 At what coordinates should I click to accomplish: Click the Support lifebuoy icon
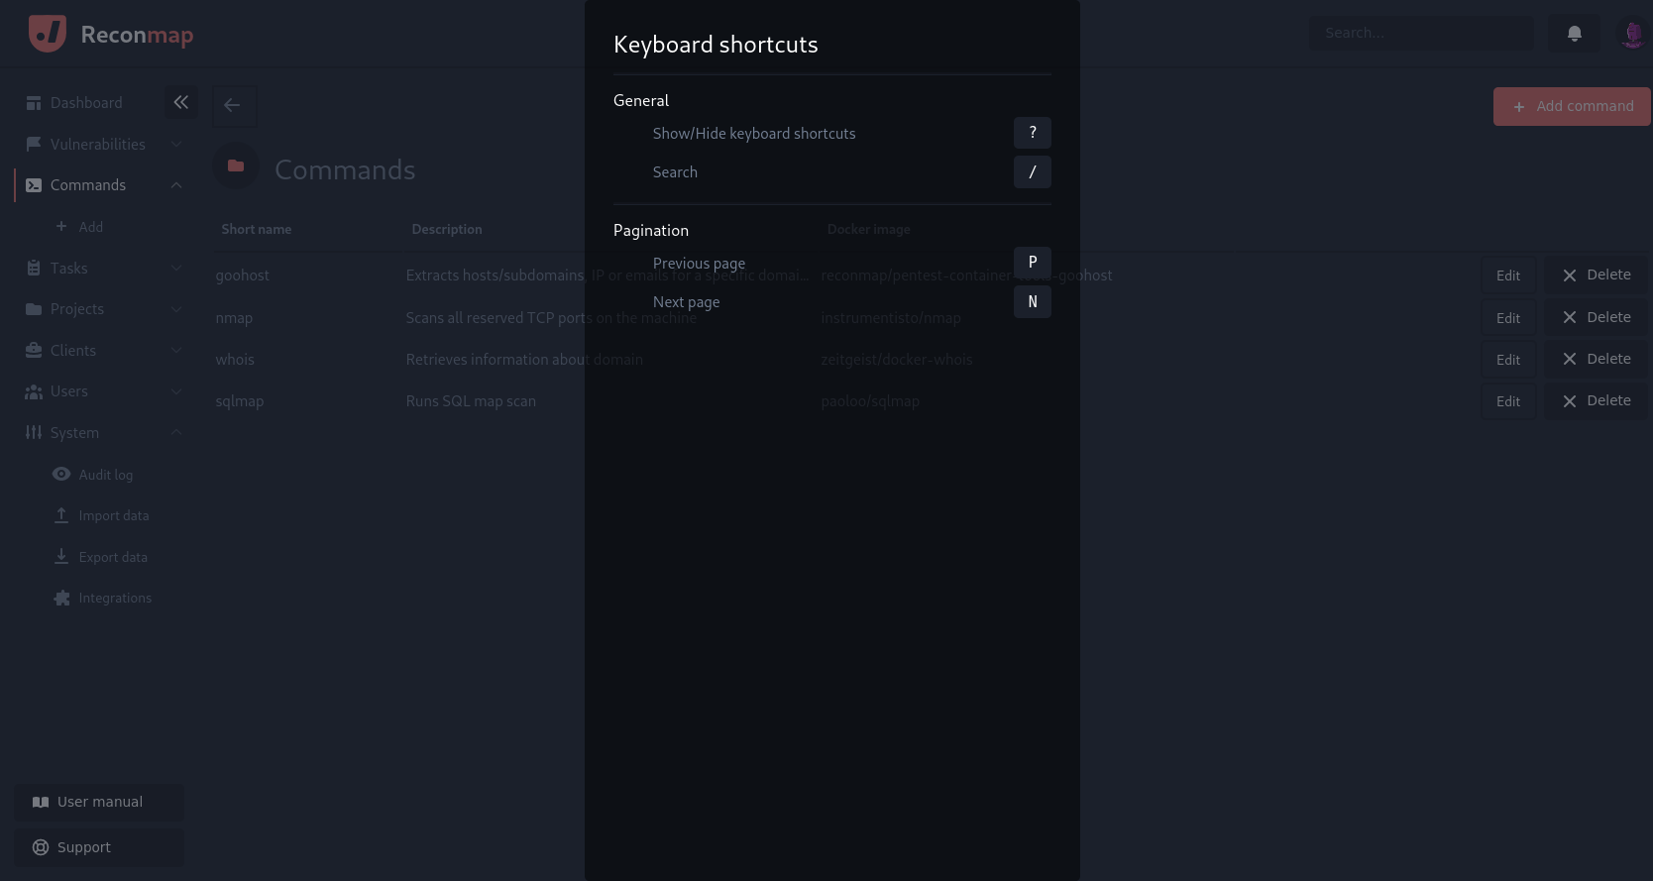pyautogui.click(x=41, y=847)
